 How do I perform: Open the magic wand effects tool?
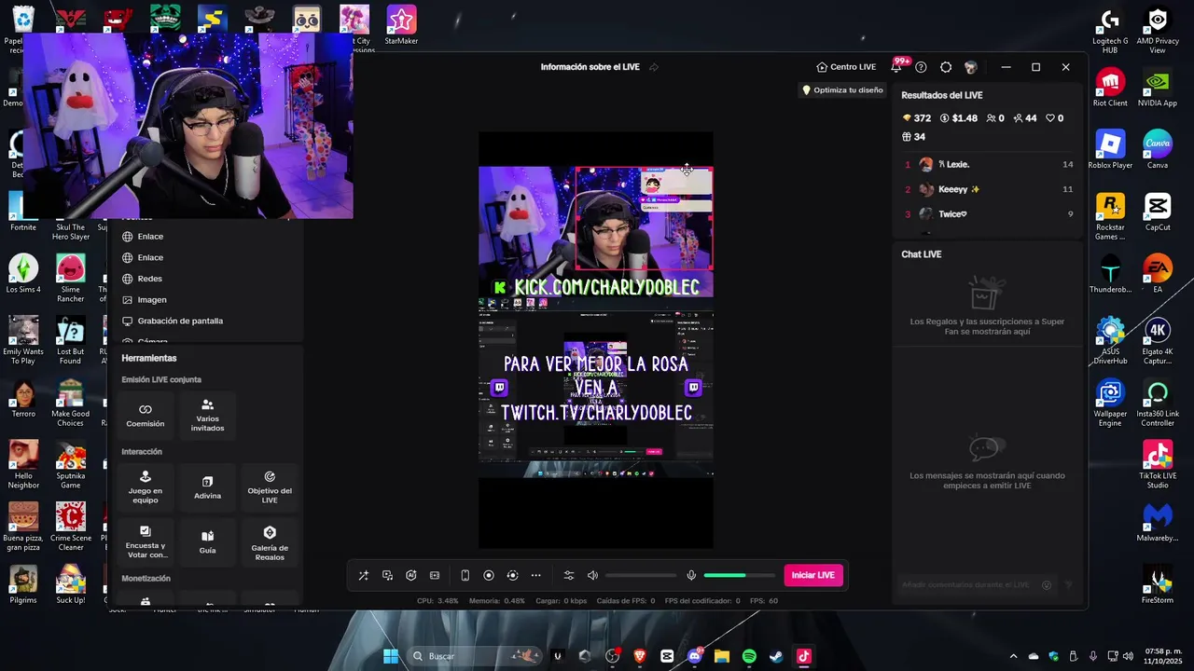(364, 575)
